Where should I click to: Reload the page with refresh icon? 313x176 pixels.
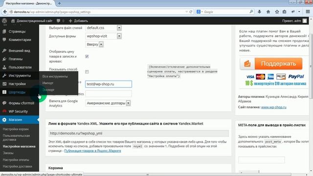coord(191,12)
